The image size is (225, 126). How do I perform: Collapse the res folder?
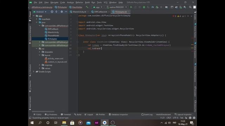click(x=37, y=49)
